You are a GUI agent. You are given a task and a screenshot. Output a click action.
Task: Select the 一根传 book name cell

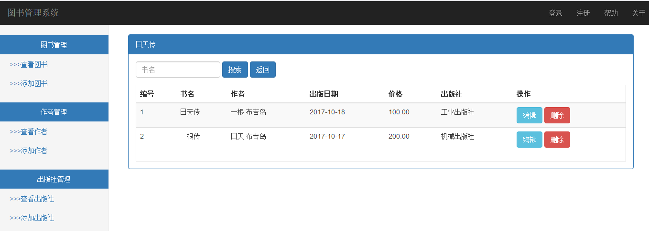pos(190,137)
